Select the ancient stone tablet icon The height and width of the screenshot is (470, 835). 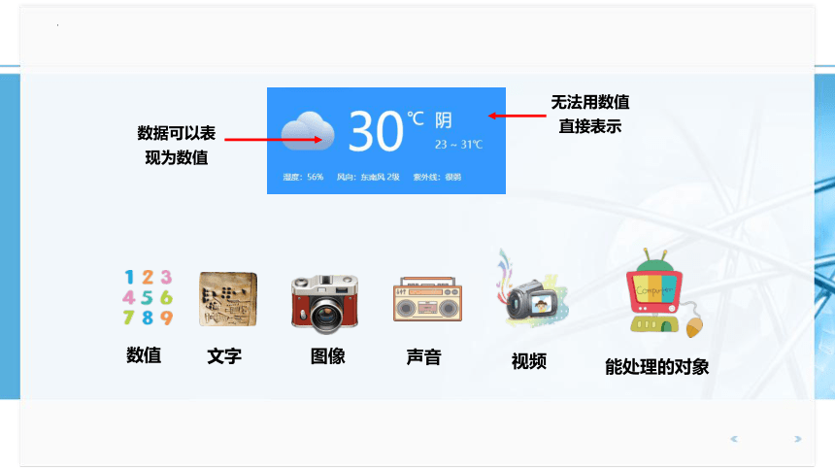[228, 299]
